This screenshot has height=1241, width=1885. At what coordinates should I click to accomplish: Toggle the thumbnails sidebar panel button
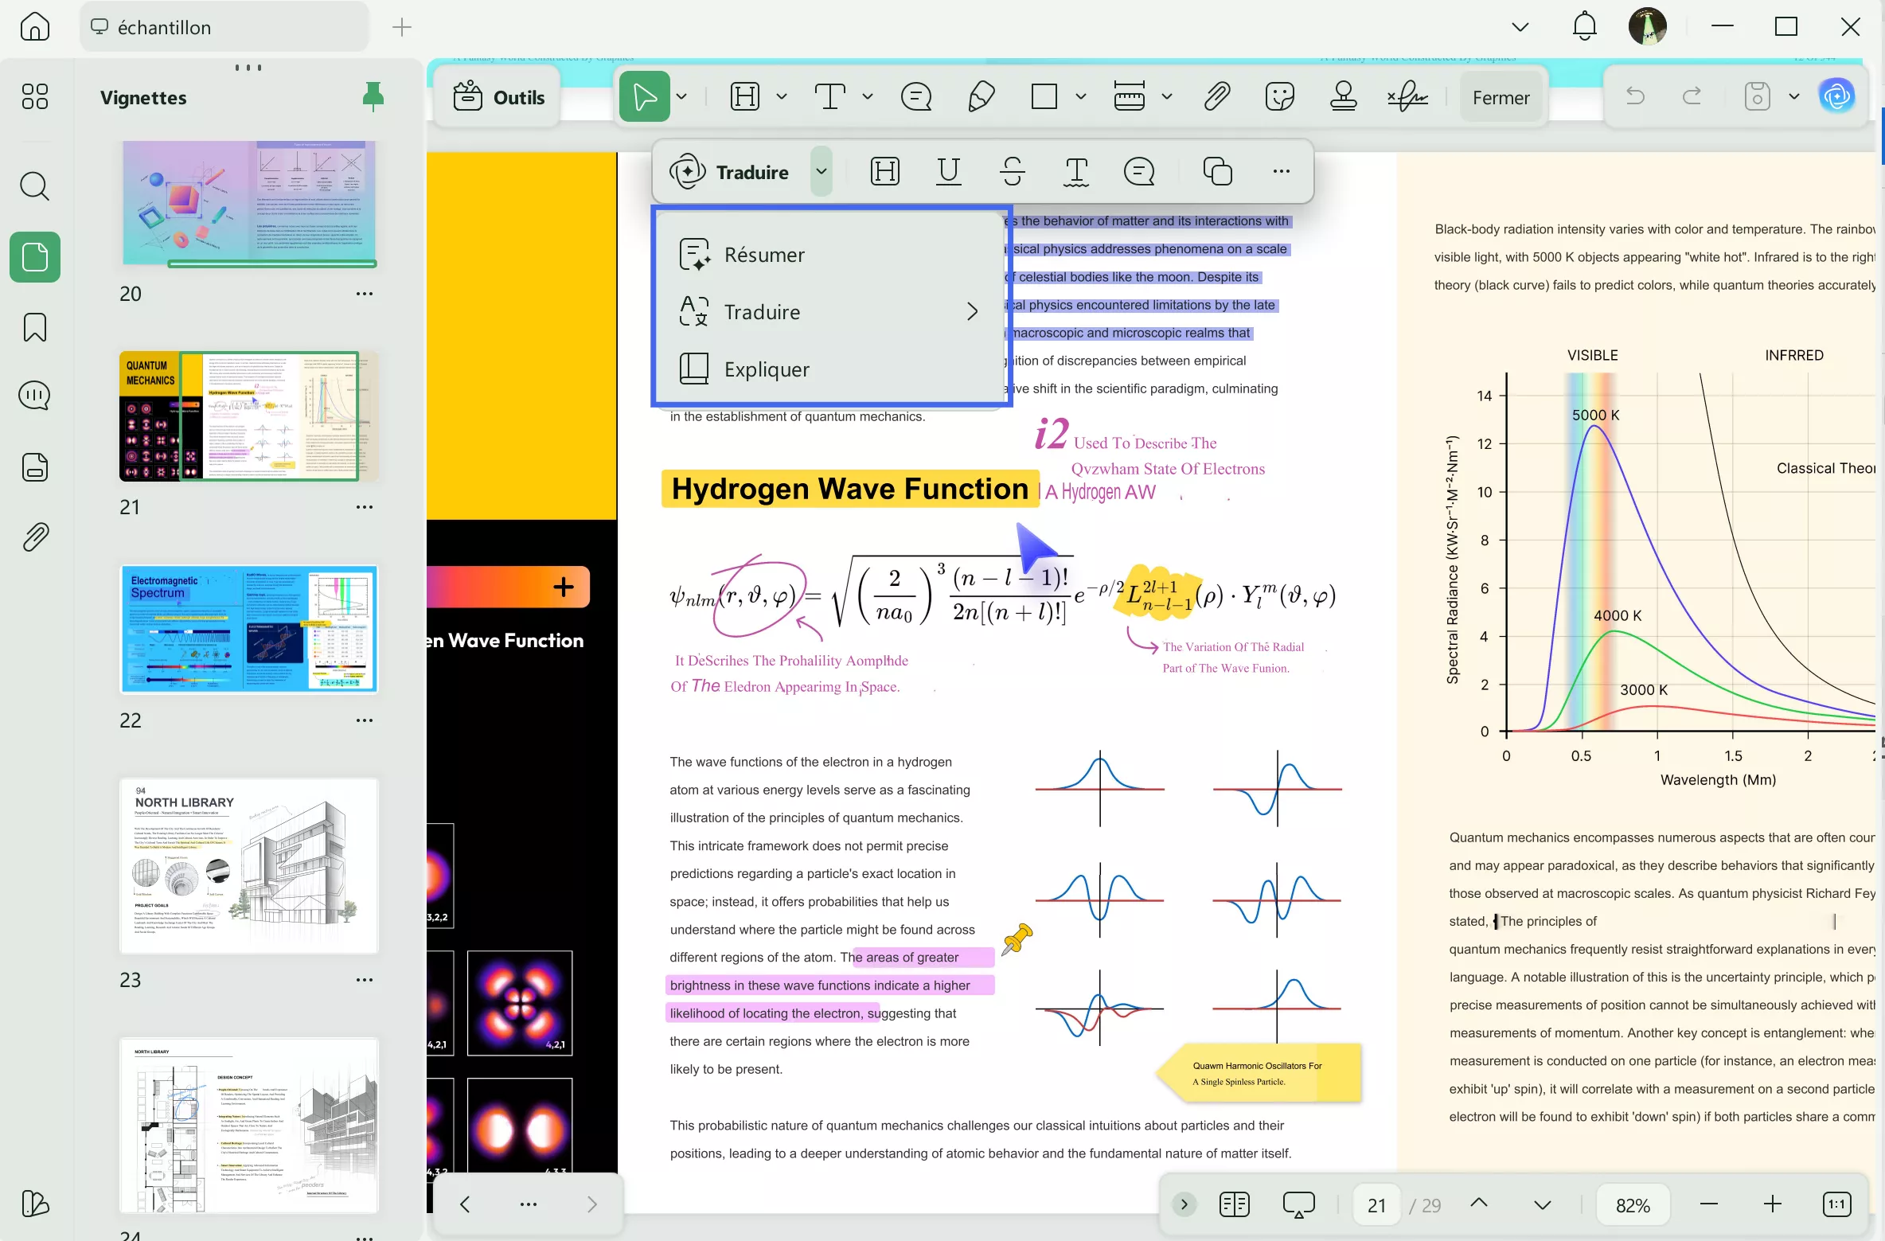click(35, 257)
